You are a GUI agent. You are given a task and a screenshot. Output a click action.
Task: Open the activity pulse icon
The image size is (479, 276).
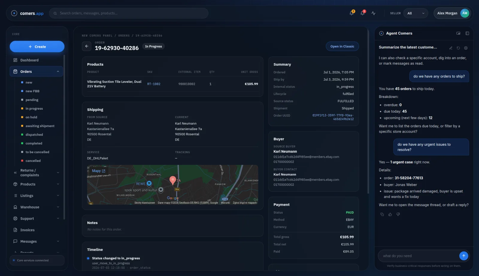(373, 13)
